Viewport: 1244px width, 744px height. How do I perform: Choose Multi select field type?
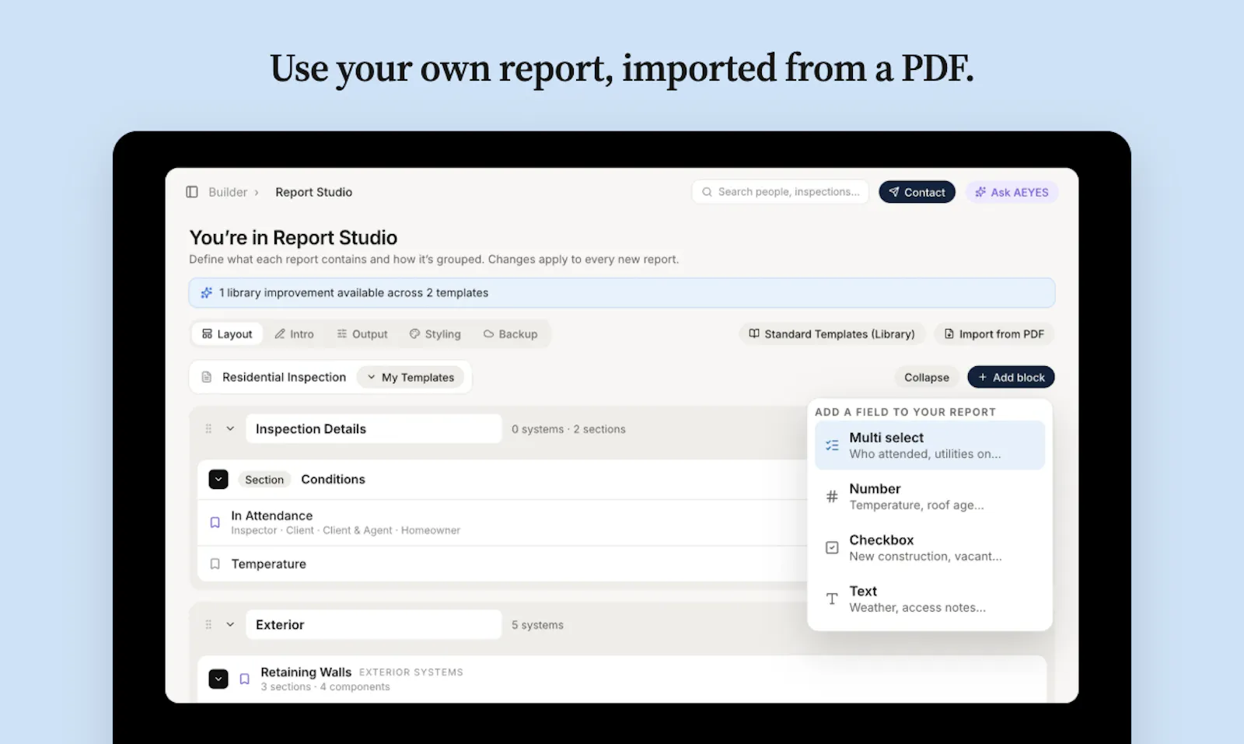929,445
